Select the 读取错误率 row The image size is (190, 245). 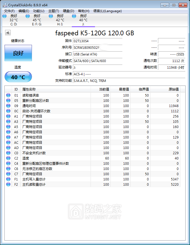[93, 95]
